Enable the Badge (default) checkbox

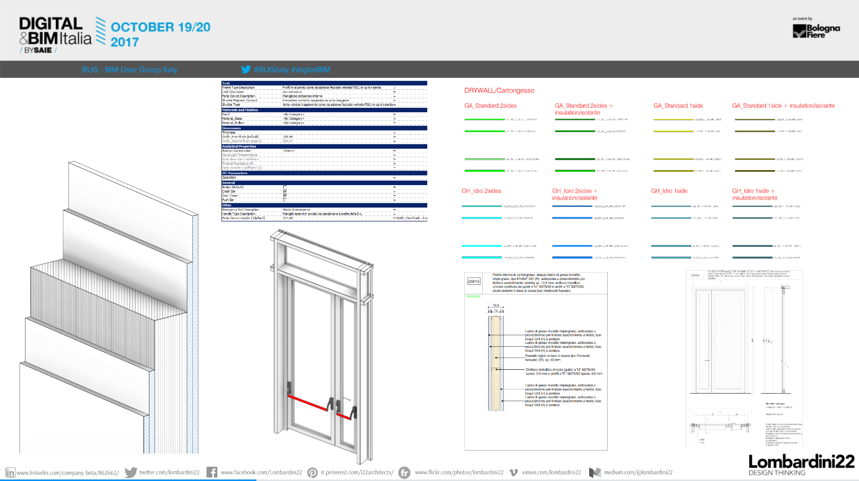[x=285, y=187]
